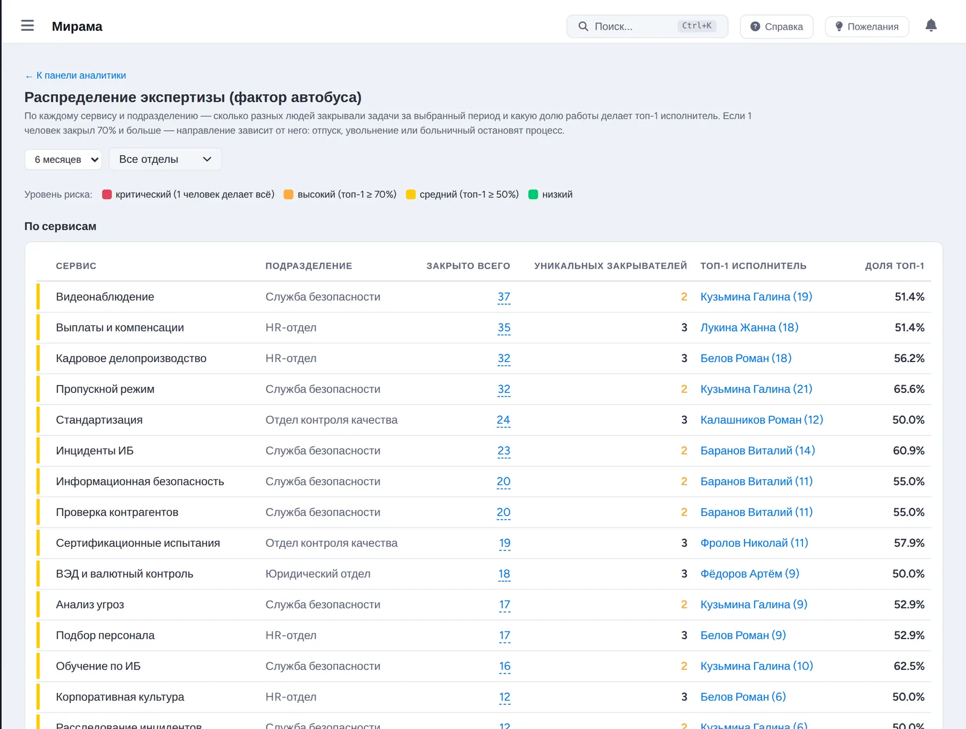Click the green low risk legend swatch
Viewport: 966px width, 729px height.
click(533, 194)
